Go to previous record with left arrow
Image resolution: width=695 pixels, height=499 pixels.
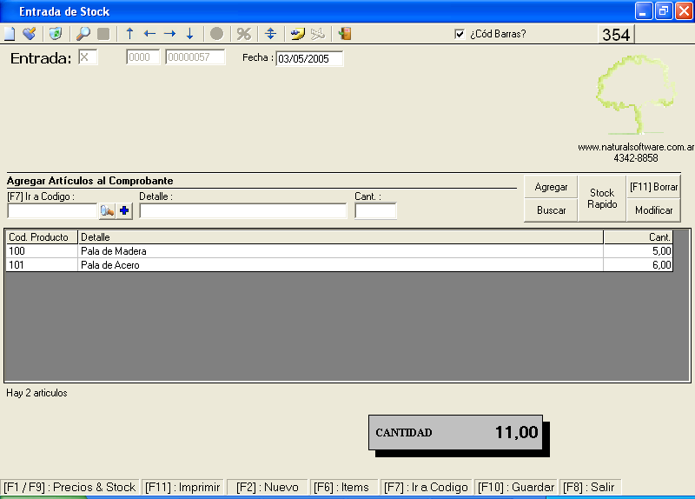coord(149,34)
